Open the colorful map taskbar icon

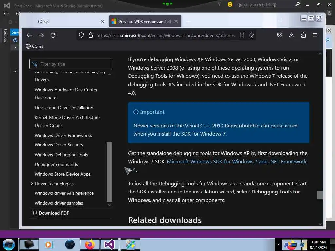[x=130, y=244]
